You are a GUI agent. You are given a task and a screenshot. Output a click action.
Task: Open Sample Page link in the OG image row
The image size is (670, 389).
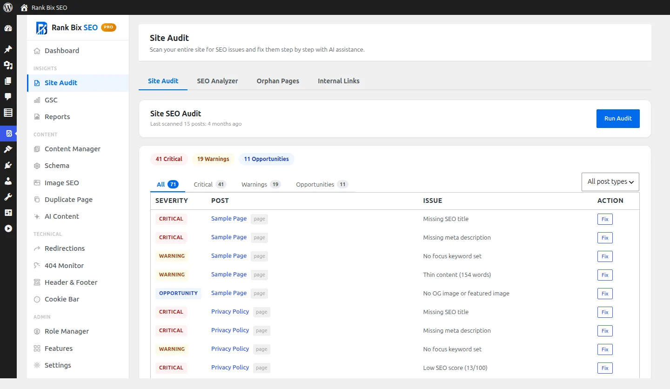coord(229,293)
